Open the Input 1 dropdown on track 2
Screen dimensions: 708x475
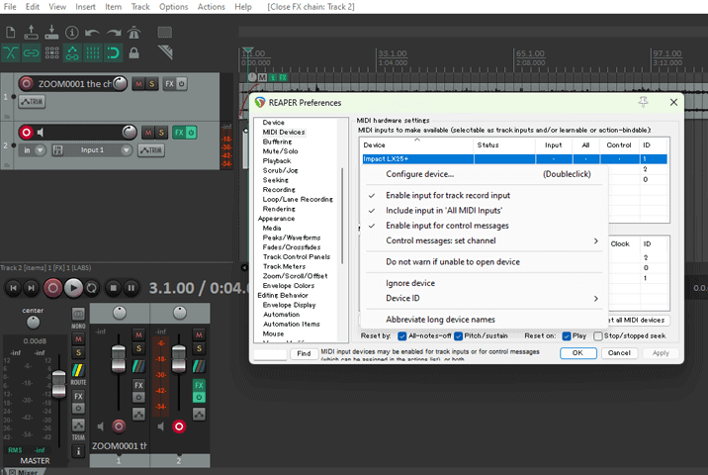point(126,150)
